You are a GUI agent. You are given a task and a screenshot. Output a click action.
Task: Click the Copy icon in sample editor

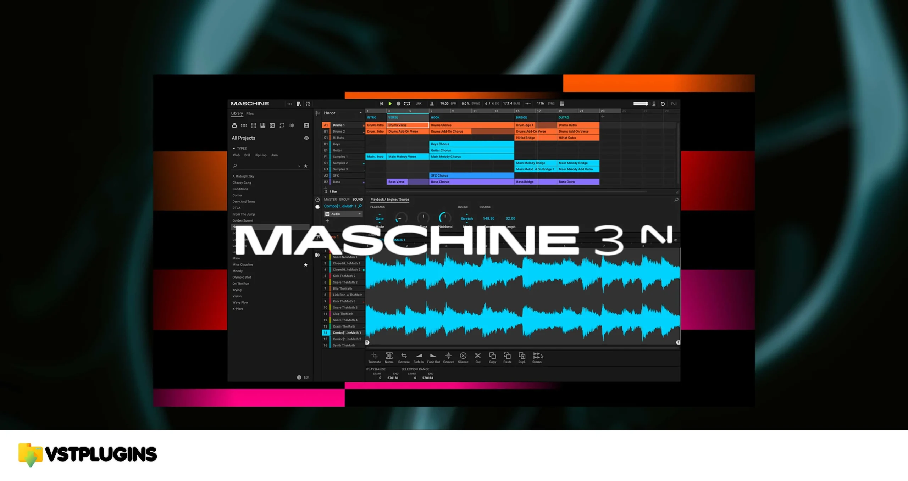coord(492,356)
